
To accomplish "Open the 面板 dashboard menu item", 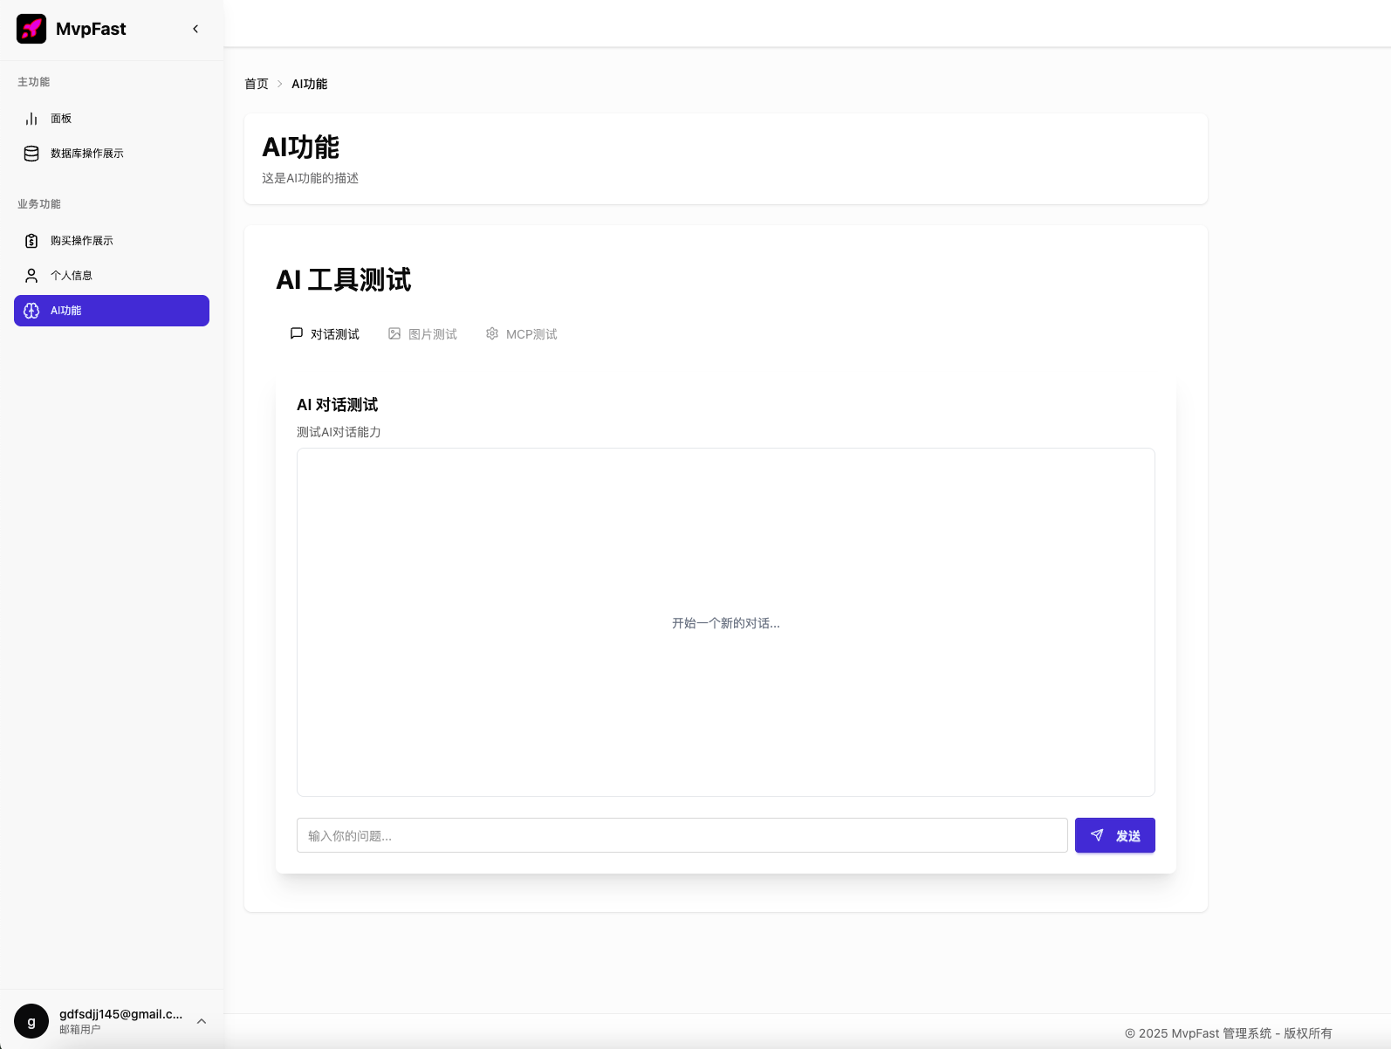I will pos(61,119).
